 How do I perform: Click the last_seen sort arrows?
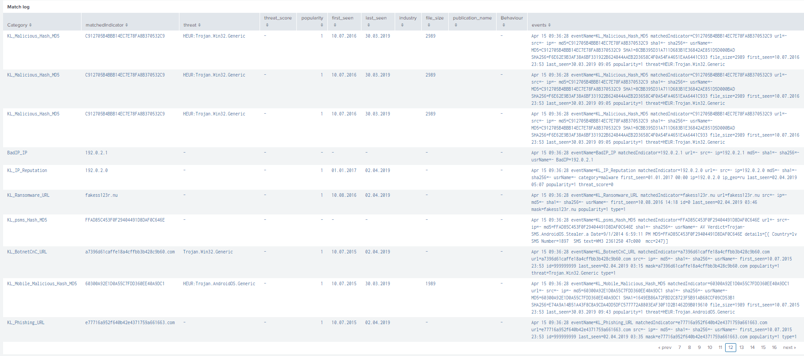pos(369,25)
